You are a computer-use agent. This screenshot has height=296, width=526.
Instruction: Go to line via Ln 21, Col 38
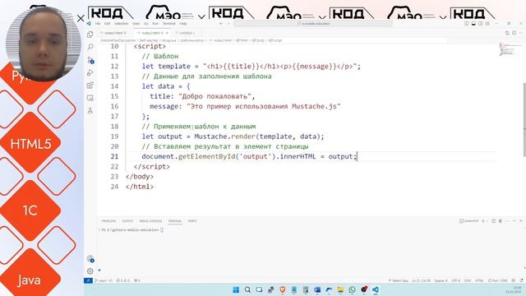pyautogui.click(x=422, y=280)
